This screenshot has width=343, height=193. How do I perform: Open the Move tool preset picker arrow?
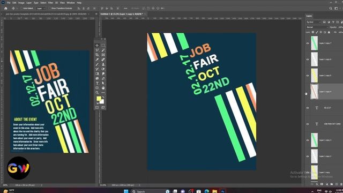(x=17, y=9)
